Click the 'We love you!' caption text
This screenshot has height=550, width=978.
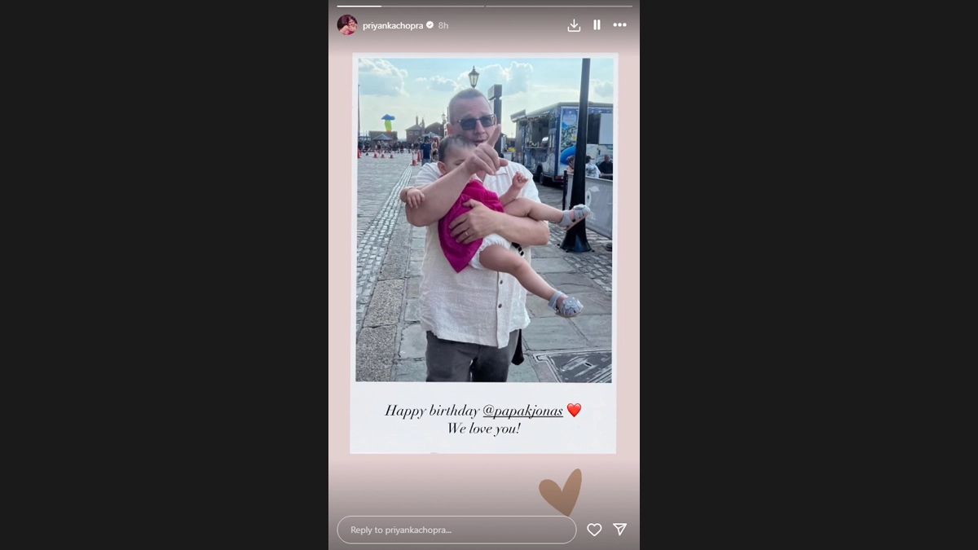tap(483, 429)
